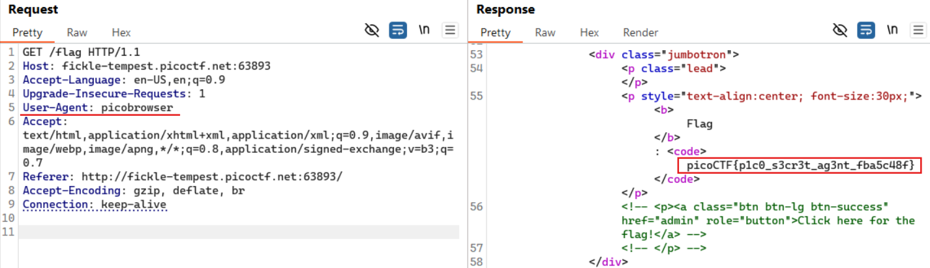Open Response panel hamburger options menu

(918, 30)
